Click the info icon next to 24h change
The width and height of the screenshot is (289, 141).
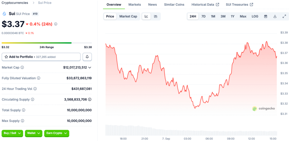[56, 24]
